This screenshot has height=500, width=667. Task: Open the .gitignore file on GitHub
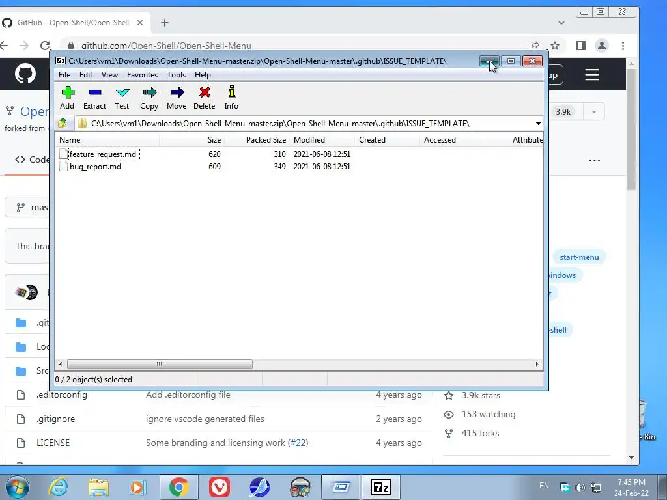(56, 419)
